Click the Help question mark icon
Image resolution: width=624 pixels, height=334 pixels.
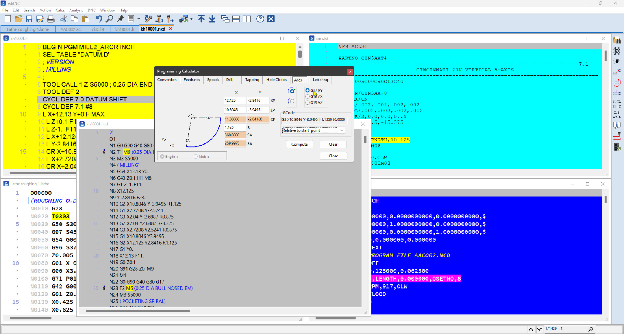(x=260, y=19)
